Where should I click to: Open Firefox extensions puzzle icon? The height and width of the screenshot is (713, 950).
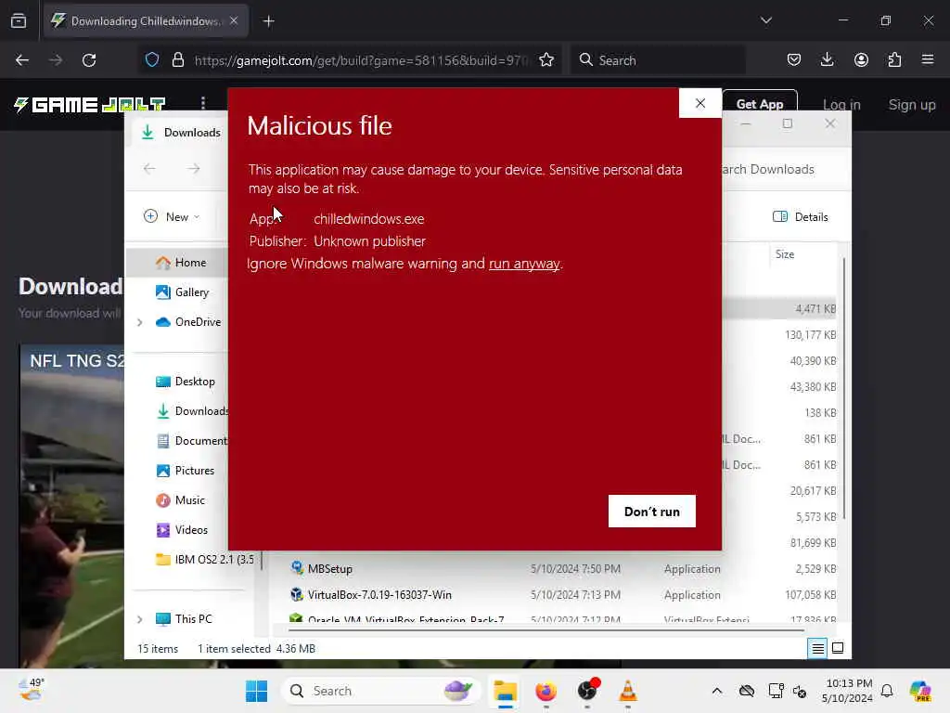894,60
